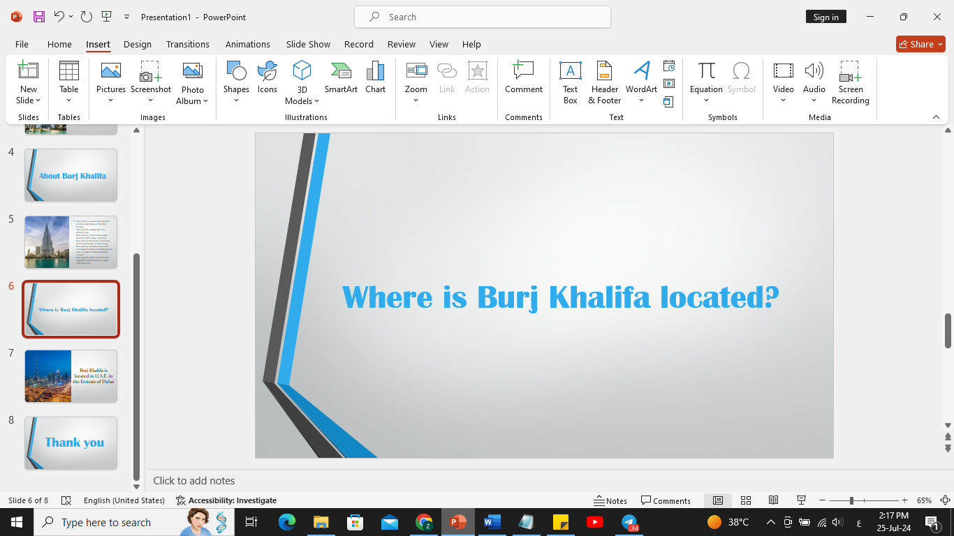
Task: Open Customize Quick Access Toolbar dropdown
Action: (126, 17)
